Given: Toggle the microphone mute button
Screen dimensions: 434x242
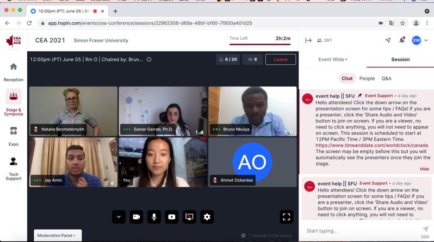Looking at the screenshot, I should (x=154, y=216).
